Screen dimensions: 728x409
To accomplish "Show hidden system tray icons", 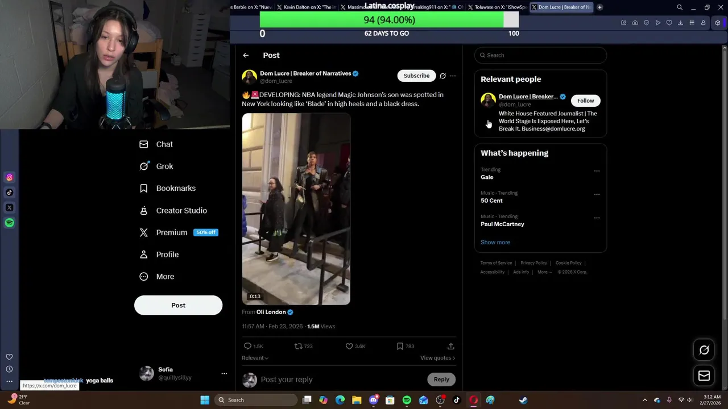I will [x=645, y=400].
